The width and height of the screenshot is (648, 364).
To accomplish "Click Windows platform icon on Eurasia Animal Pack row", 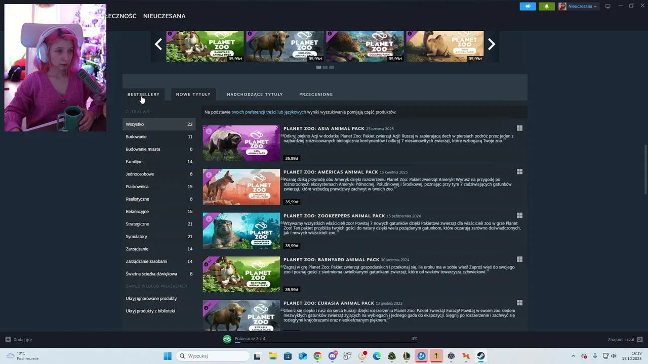I will coord(519,303).
